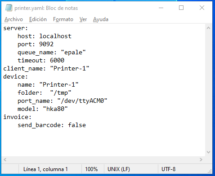
Task: Click the 'name: "Printer-1"' line
Action: pos(48,85)
